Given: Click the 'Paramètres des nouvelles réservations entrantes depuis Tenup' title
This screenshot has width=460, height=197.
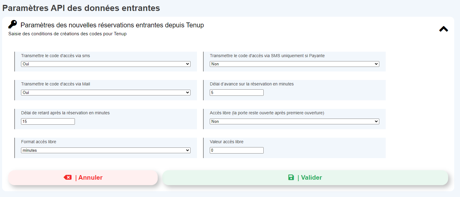Looking at the screenshot, I should tap(112, 25).
